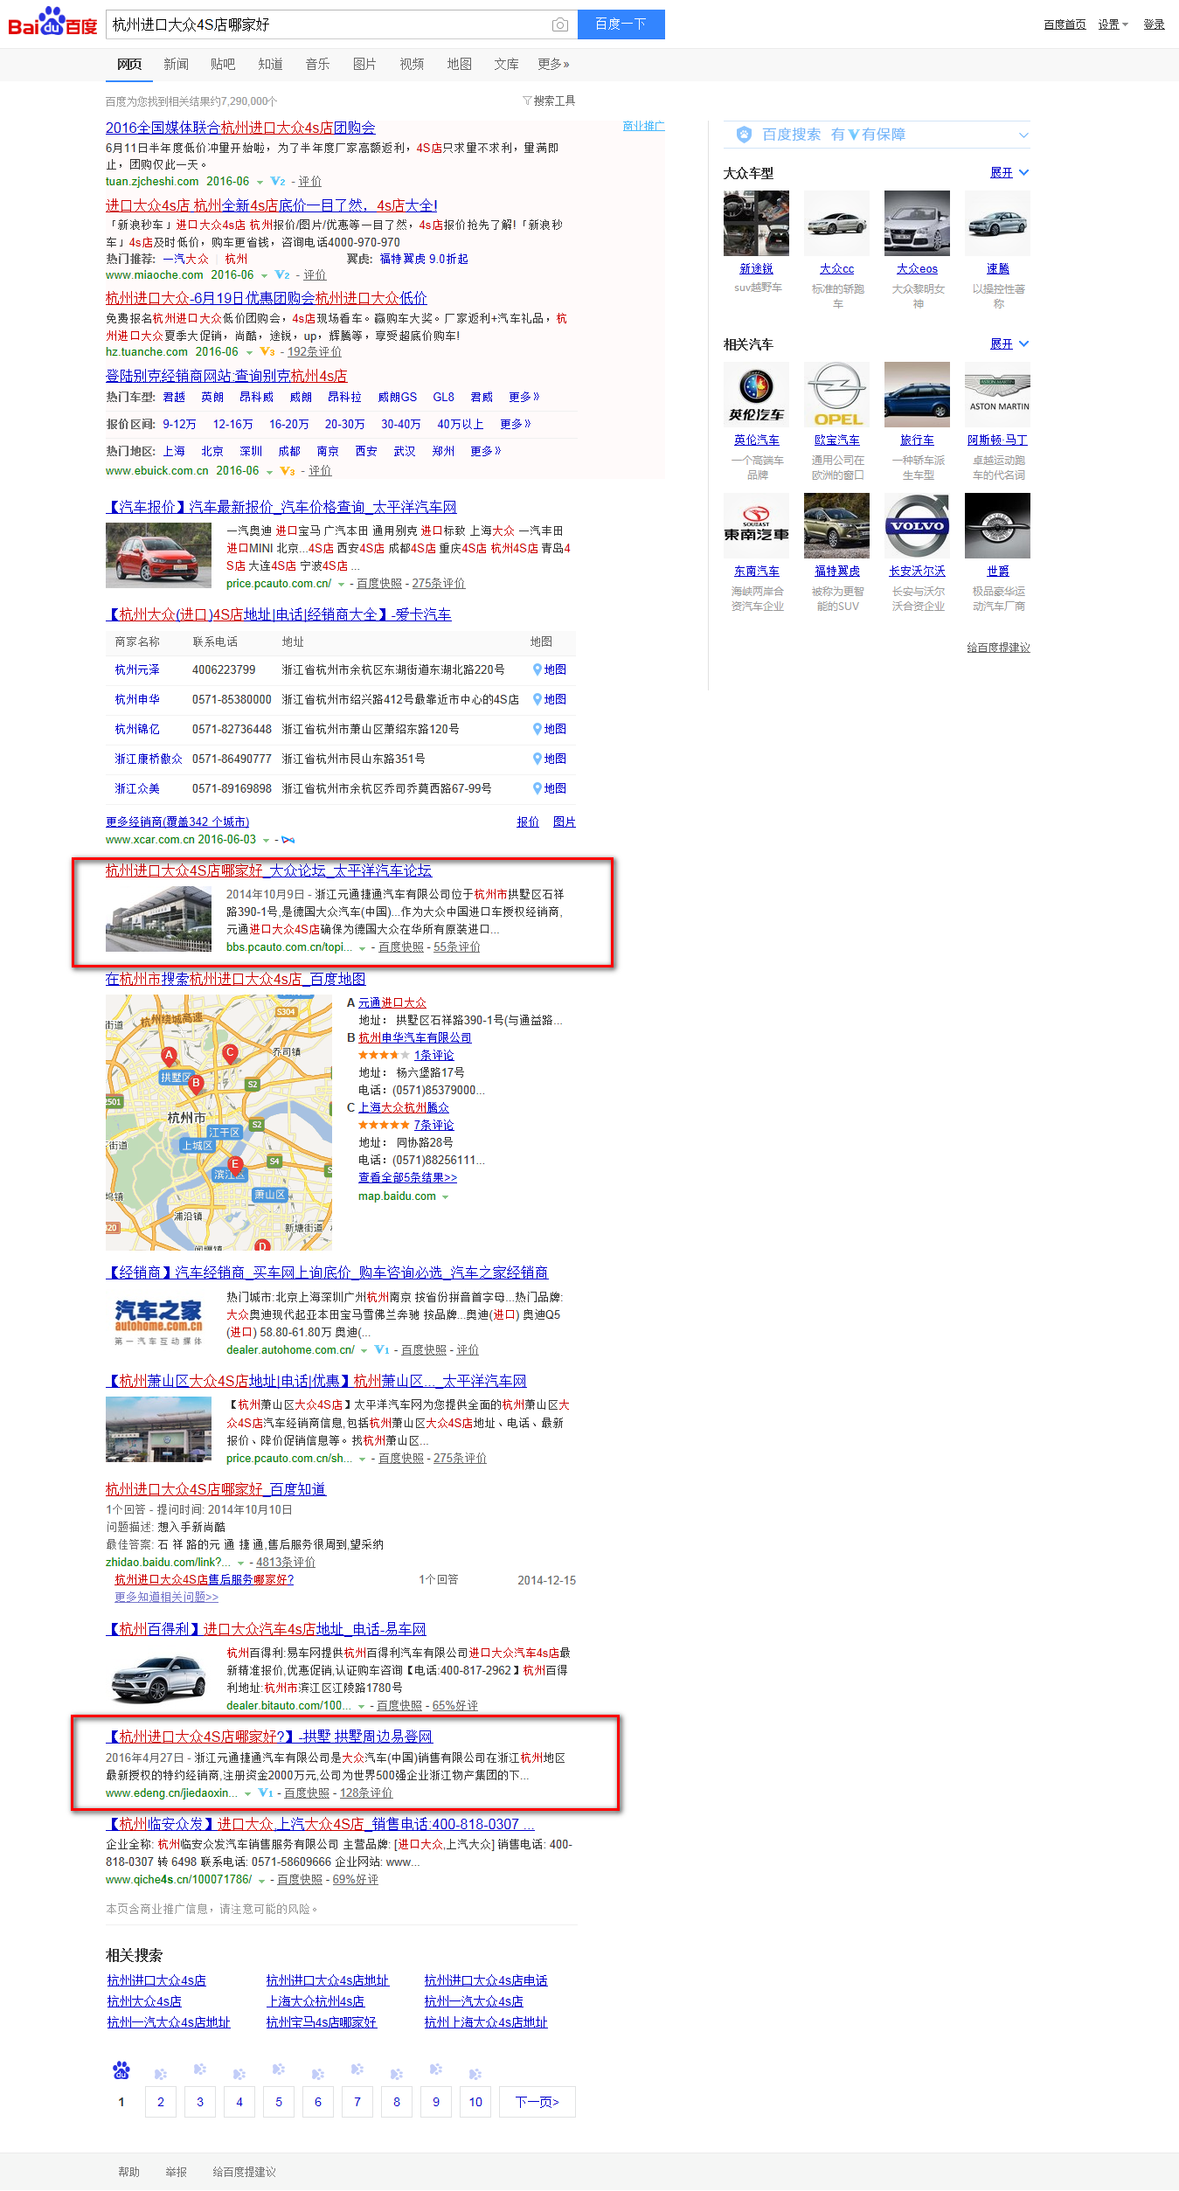Switch to the 贴吧 tab
Screen dimensions: 1179x2191
(x=223, y=64)
